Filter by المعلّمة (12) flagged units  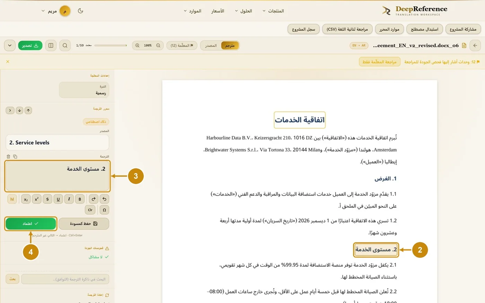pos(182,45)
